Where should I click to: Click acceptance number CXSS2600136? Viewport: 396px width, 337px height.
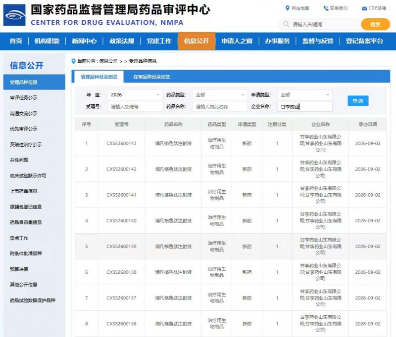pos(121,324)
